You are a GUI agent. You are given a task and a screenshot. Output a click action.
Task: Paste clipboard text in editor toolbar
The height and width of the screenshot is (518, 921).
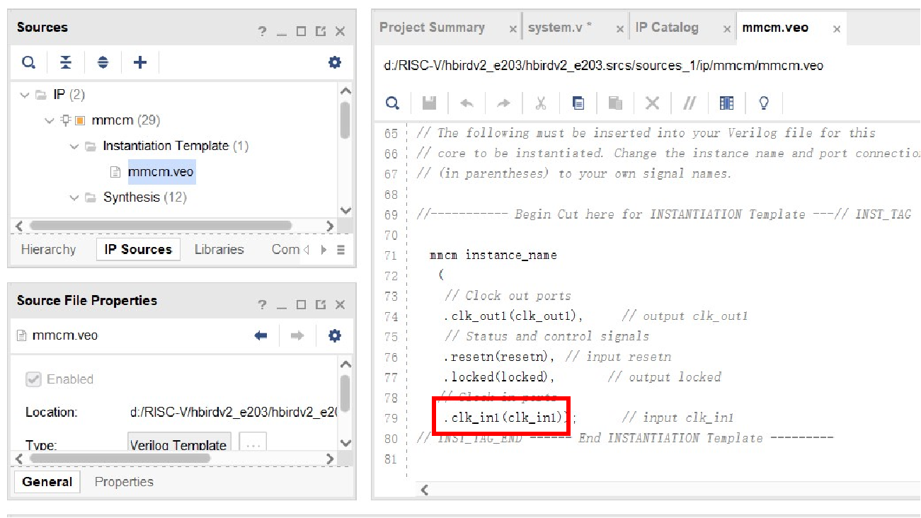[x=615, y=103]
